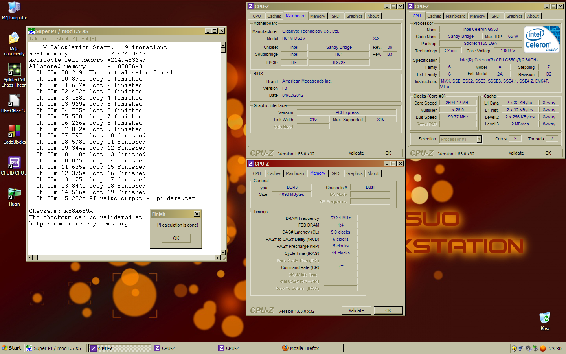Click Super PI vertical scrollbar down arrow
Image resolution: width=566 pixels, height=354 pixels.
coord(223,252)
